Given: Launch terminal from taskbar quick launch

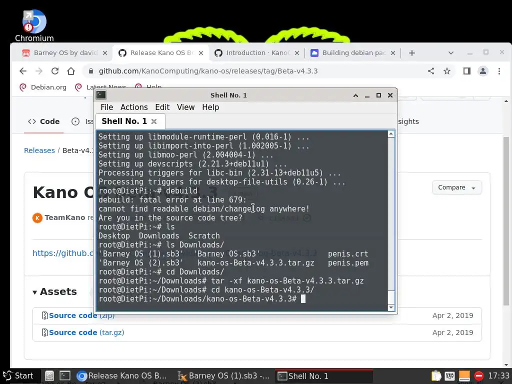Looking at the screenshot, I should (x=64, y=376).
